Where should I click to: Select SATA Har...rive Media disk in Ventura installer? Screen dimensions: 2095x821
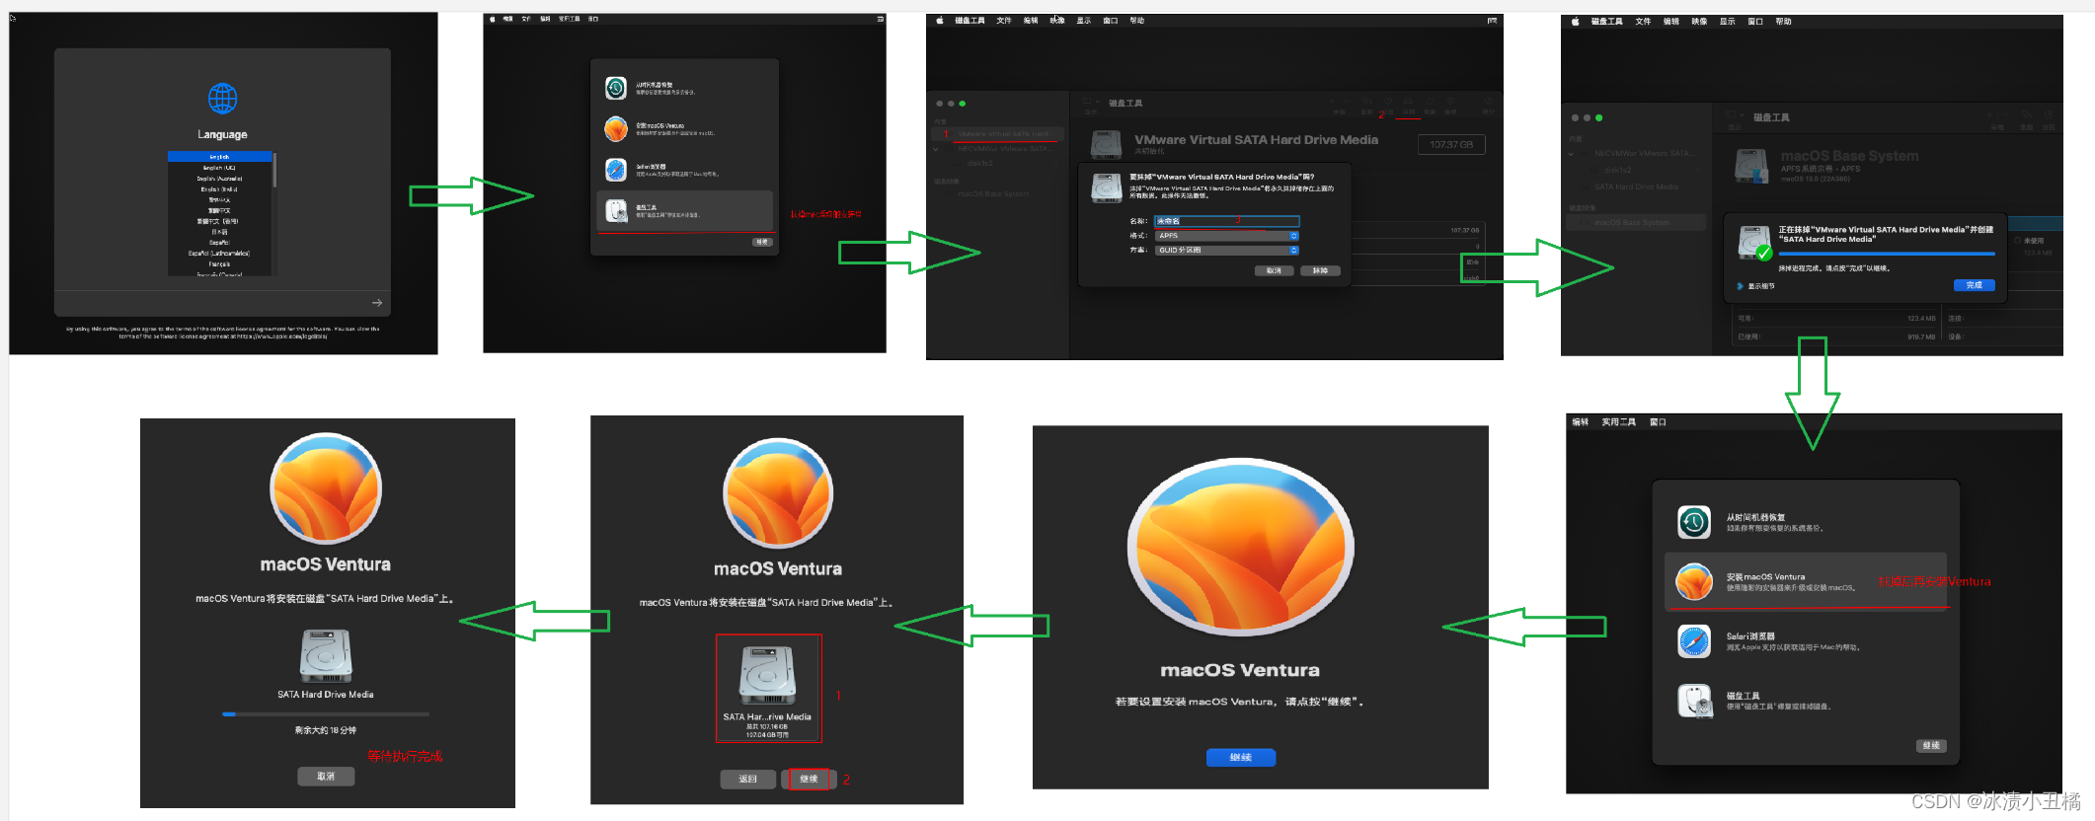click(768, 688)
